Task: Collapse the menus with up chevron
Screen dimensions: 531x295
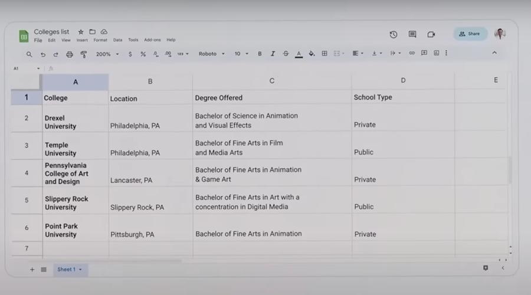Action: 494,53
